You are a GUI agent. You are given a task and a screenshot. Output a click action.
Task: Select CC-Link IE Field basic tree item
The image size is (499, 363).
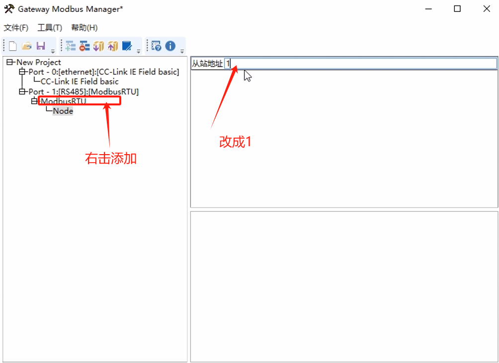[x=80, y=82]
